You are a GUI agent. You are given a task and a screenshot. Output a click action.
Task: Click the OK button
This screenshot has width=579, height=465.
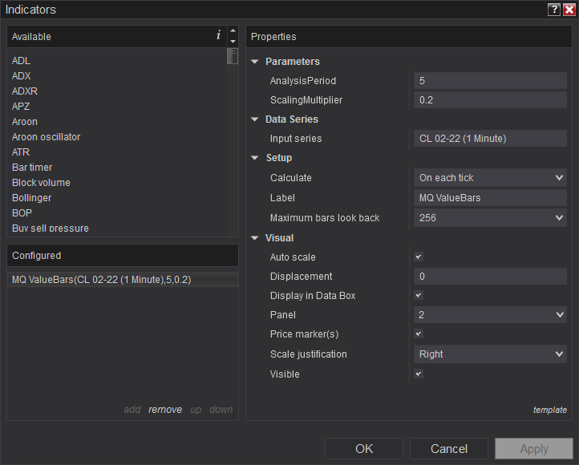[x=364, y=448]
